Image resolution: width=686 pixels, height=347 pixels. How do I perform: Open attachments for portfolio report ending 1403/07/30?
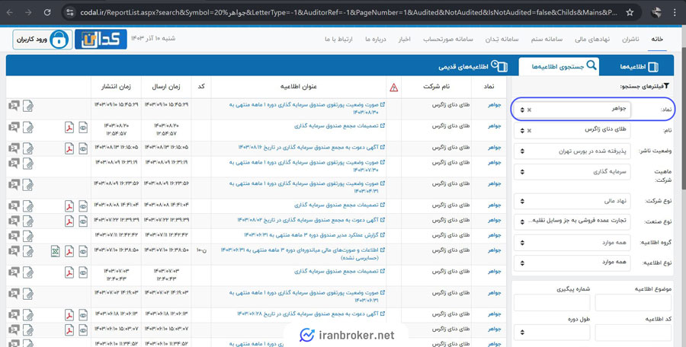pos(28,164)
